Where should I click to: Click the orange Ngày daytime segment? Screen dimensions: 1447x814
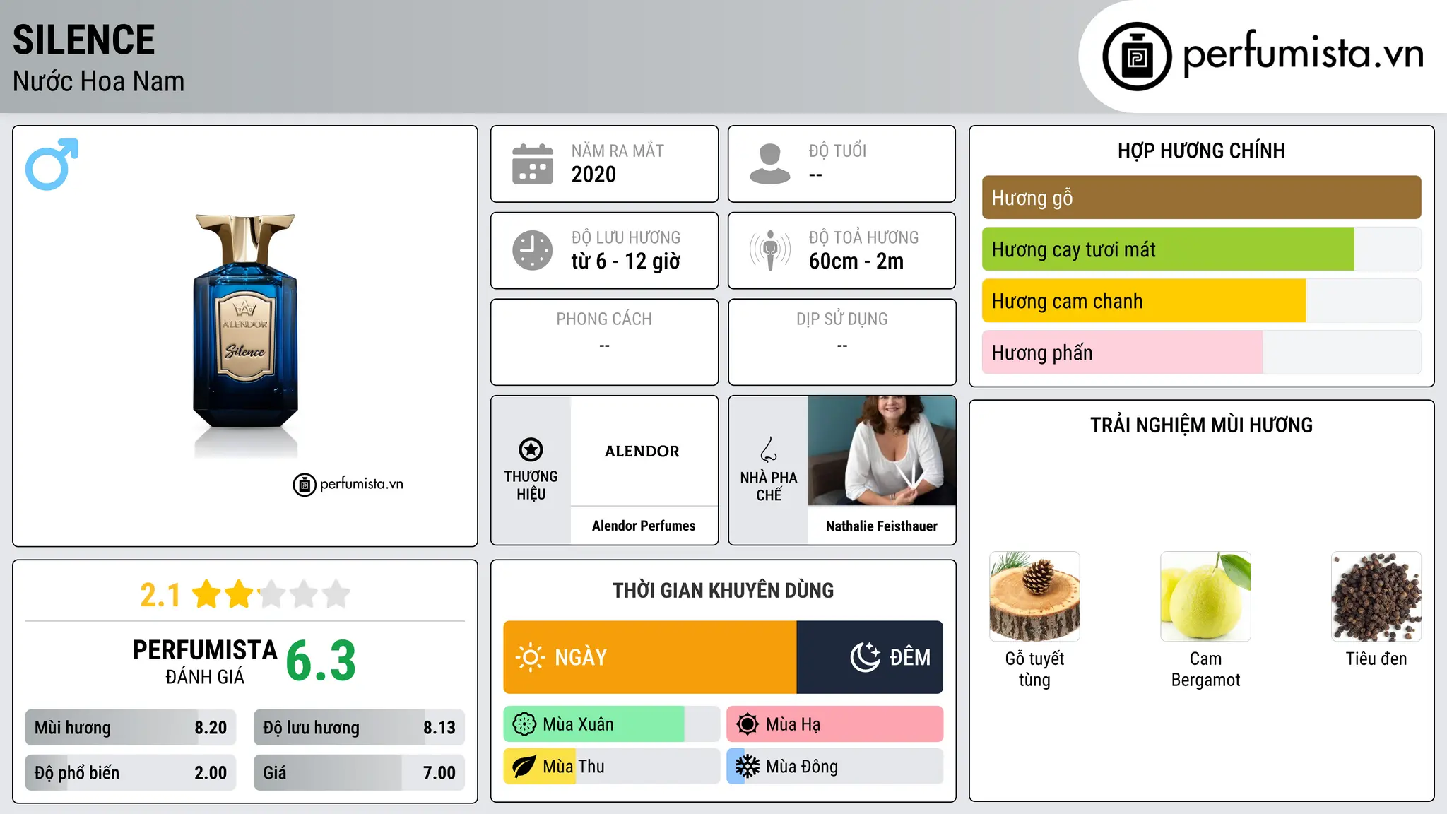(x=650, y=657)
